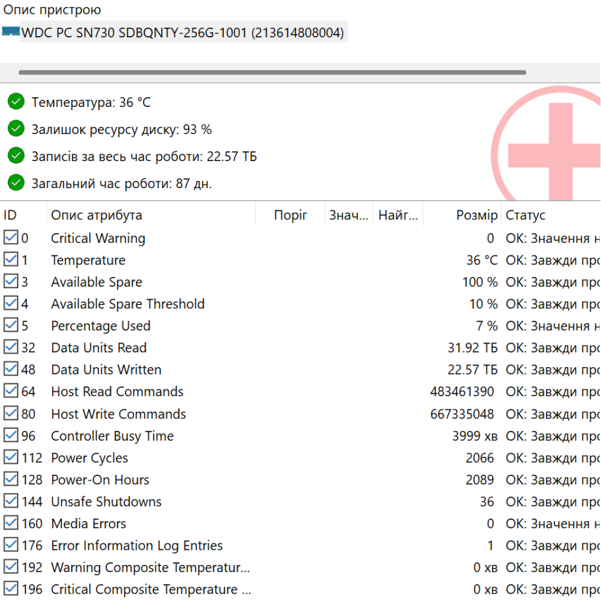The image size is (601, 601).
Task: Click the drive icon before WDC PC SN730
Action: [x=10, y=32]
